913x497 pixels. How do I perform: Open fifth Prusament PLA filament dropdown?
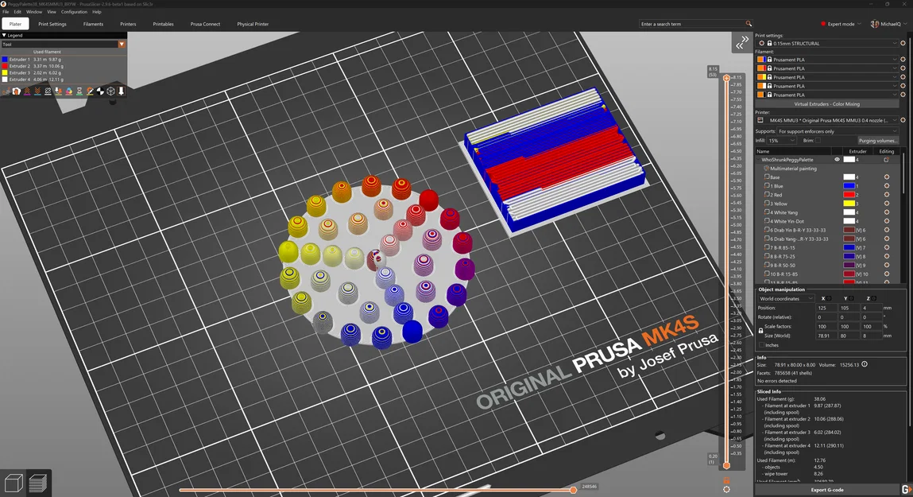coord(827,95)
